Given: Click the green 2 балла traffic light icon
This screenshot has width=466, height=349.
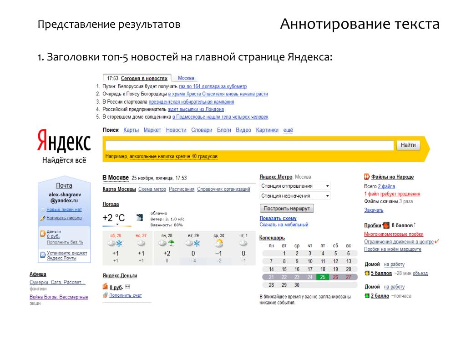Looking at the screenshot, I should pos(367,296).
